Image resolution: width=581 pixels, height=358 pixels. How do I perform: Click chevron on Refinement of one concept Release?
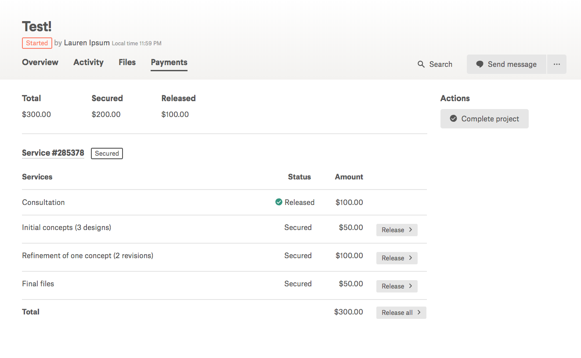(411, 258)
